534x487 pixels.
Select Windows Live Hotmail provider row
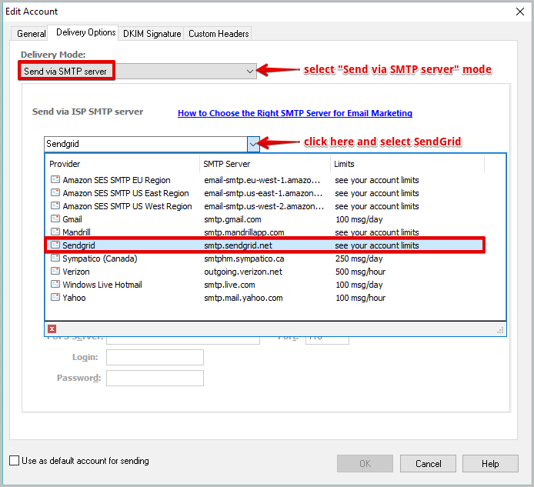(265, 285)
